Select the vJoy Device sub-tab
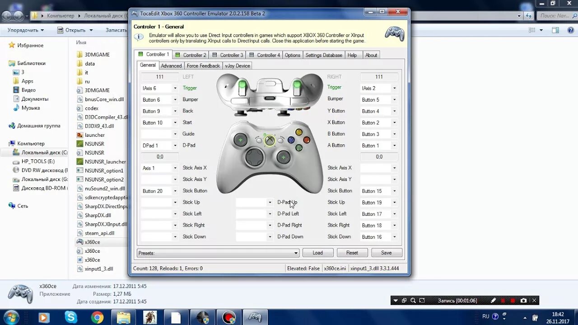 tap(238, 66)
